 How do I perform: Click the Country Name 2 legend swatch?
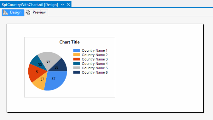(77, 55)
